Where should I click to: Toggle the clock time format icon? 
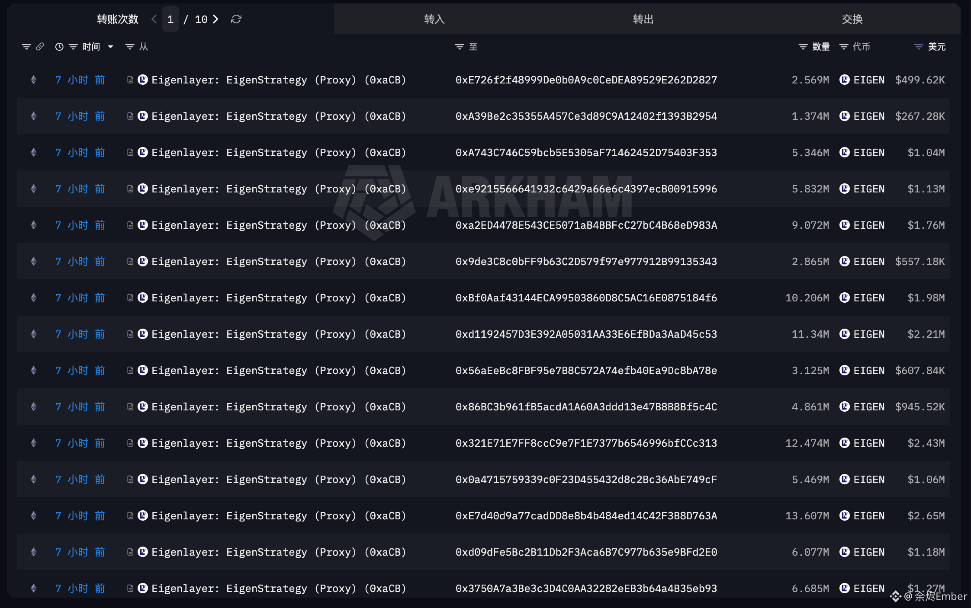click(59, 47)
